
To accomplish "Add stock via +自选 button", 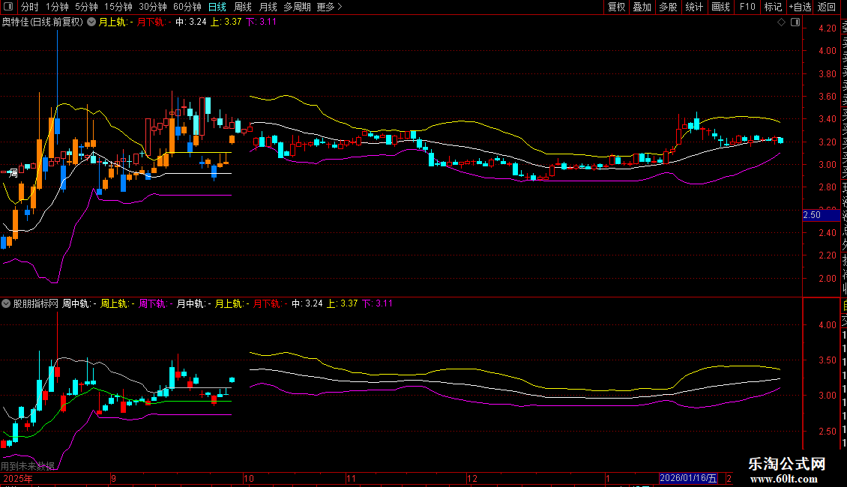I will pos(800,7).
